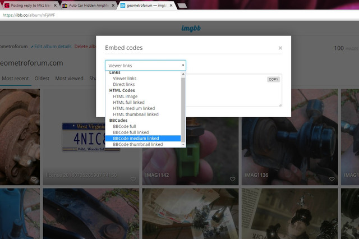This screenshot has width=359, height=239.
Task: Click the HTML Codes group header
Action: pyautogui.click(x=122, y=90)
